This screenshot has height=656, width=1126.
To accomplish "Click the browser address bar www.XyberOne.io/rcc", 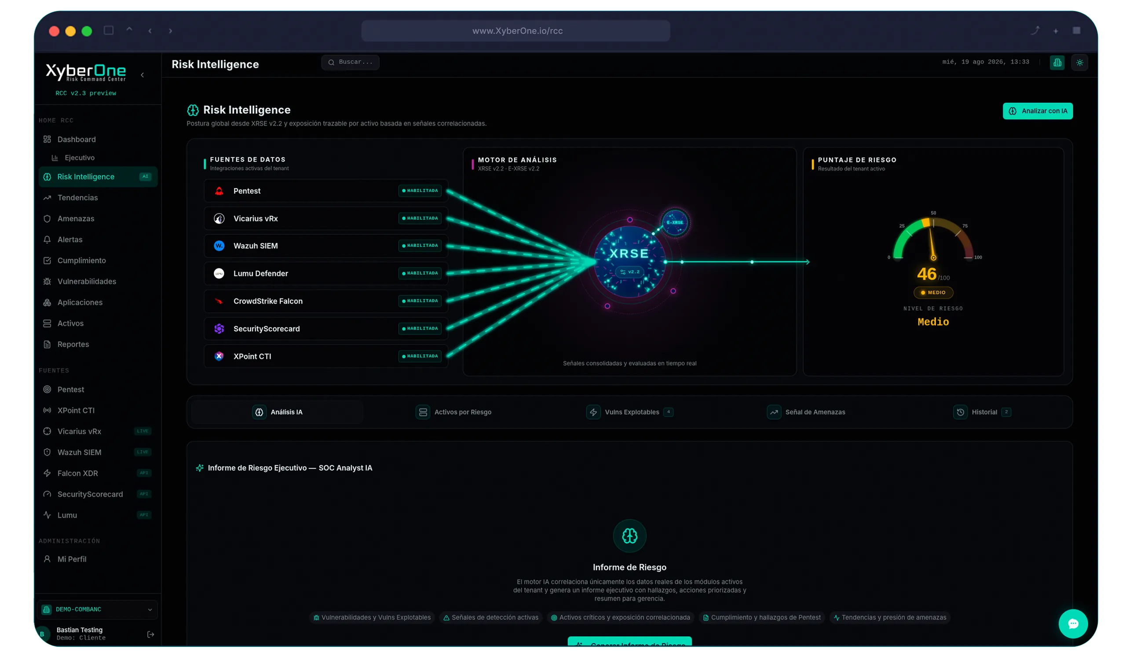I will point(515,31).
